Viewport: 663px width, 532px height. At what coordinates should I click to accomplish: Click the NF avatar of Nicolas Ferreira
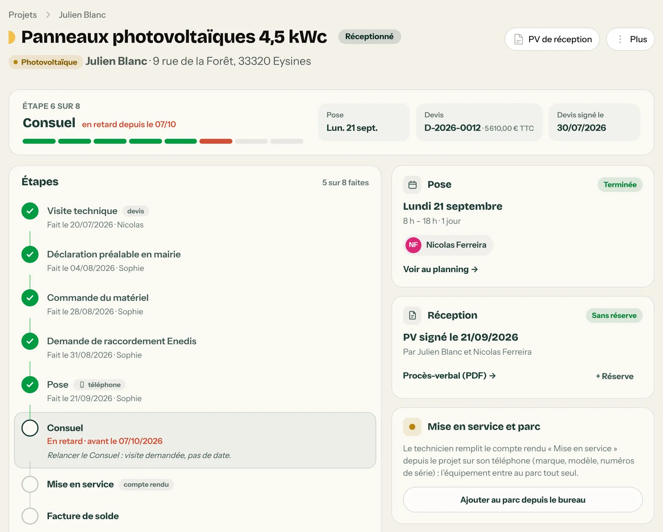(x=413, y=245)
